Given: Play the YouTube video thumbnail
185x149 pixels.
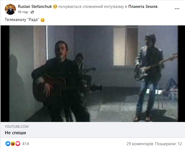Looking at the screenshot, I should point(93,74).
